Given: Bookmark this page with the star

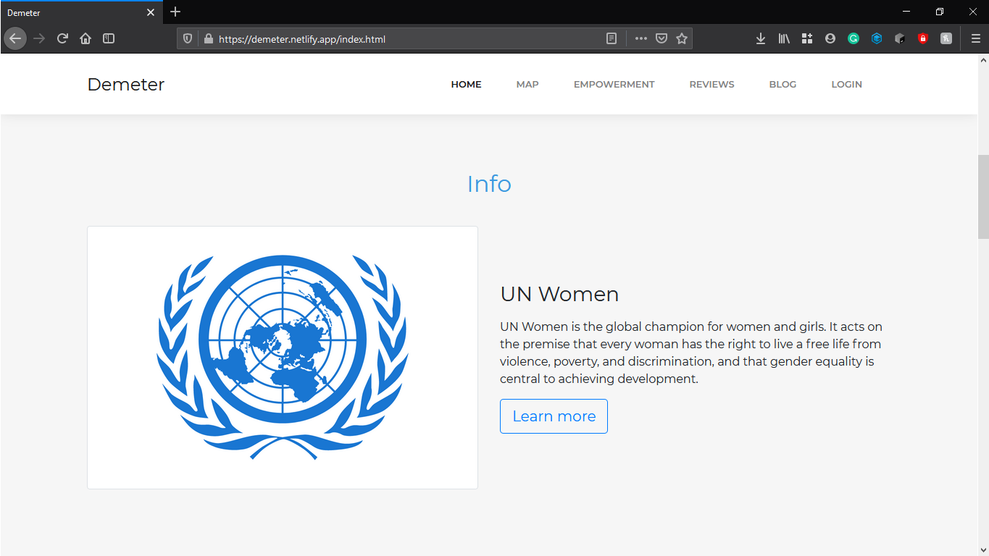Looking at the screenshot, I should click(x=682, y=39).
